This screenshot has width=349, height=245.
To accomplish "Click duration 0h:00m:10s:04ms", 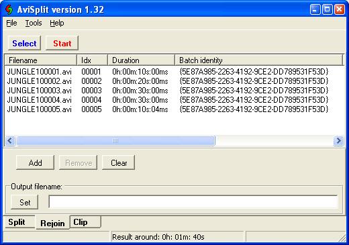I will pyautogui.click(x=140, y=109).
